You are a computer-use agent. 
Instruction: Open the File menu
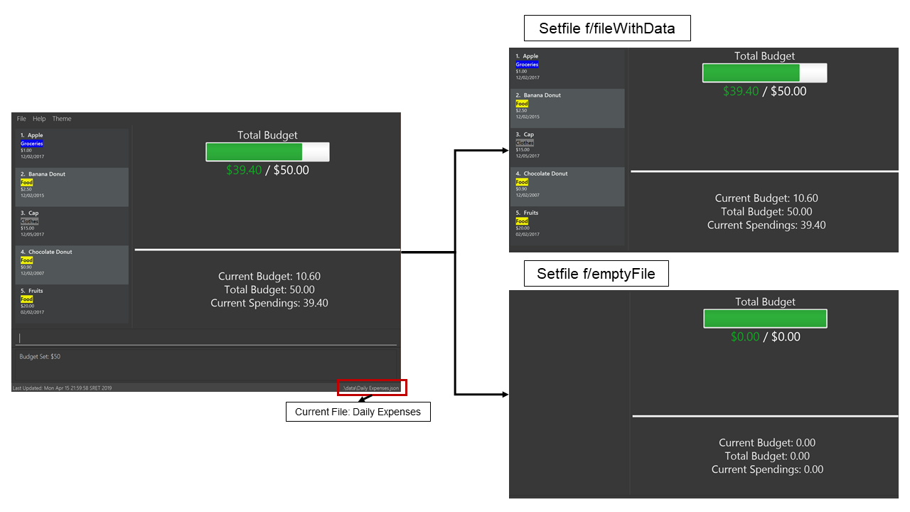pos(21,119)
